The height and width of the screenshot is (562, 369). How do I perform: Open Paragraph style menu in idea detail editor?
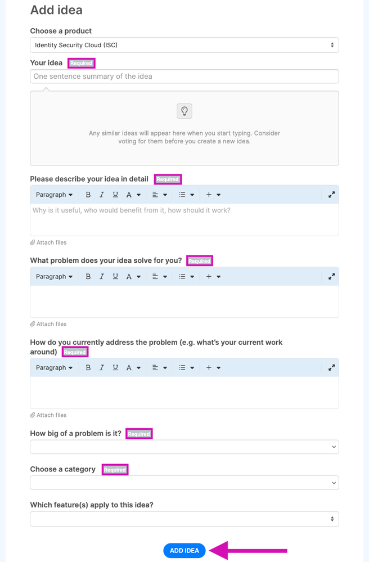click(x=54, y=195)
